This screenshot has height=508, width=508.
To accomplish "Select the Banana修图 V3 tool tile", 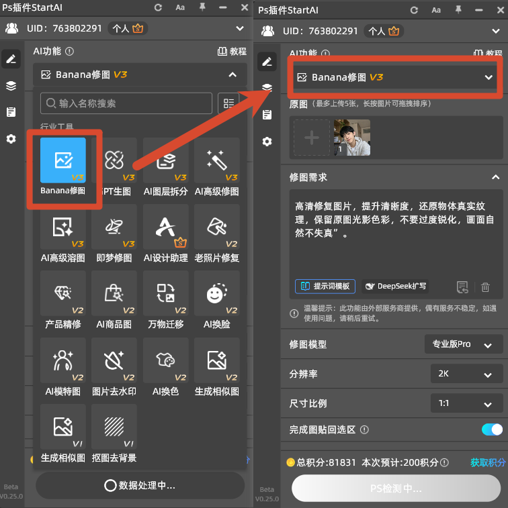I will tap(63, 160).
